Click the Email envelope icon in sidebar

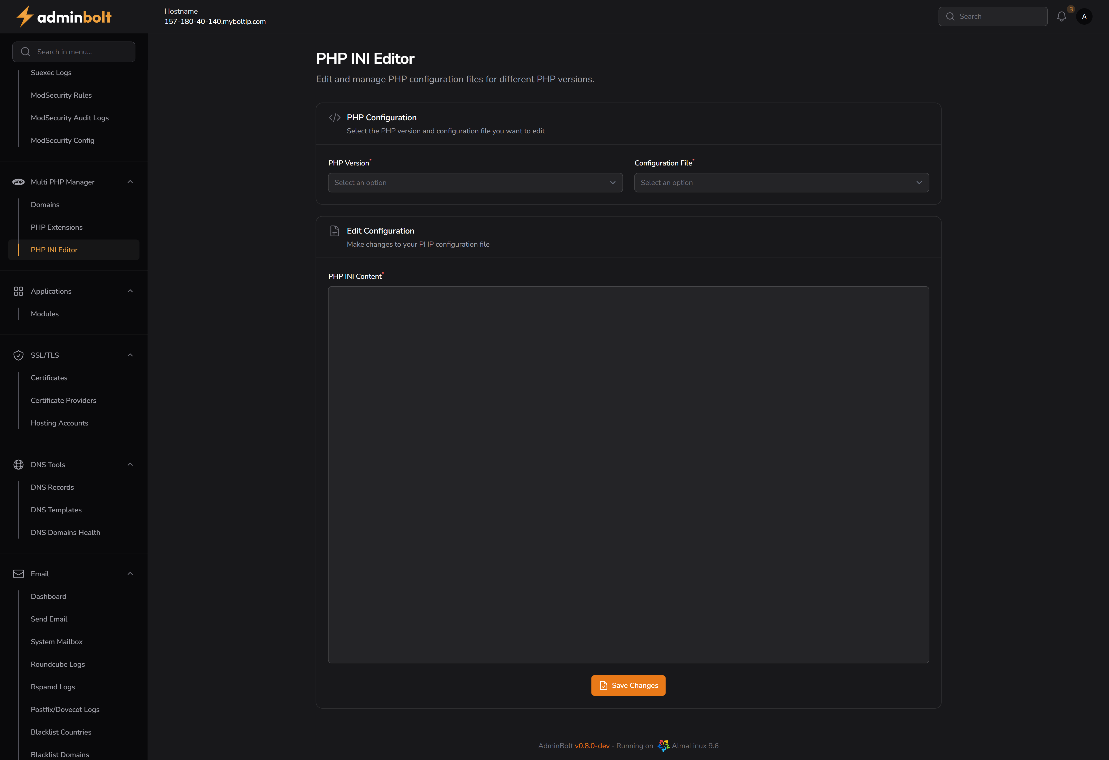18,573
